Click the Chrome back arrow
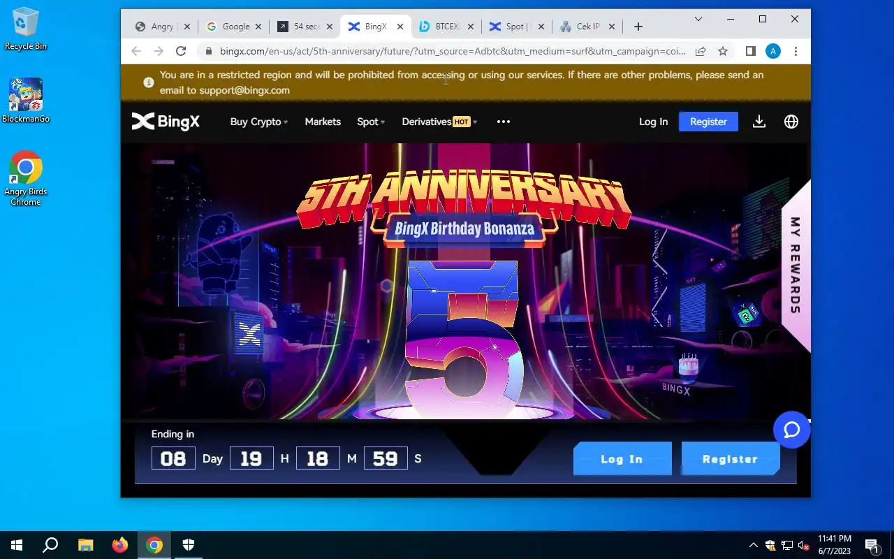 (136, 51)
